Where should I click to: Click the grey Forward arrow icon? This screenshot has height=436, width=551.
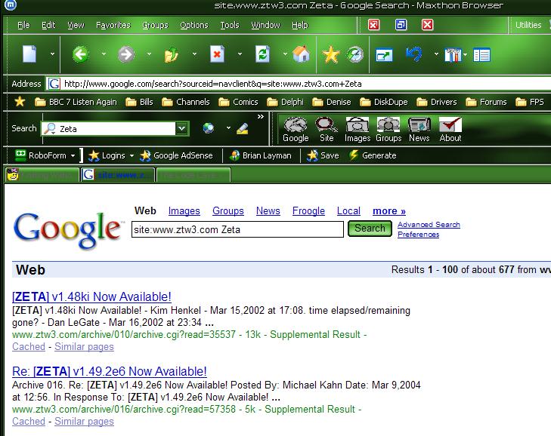tap(125, 55)
